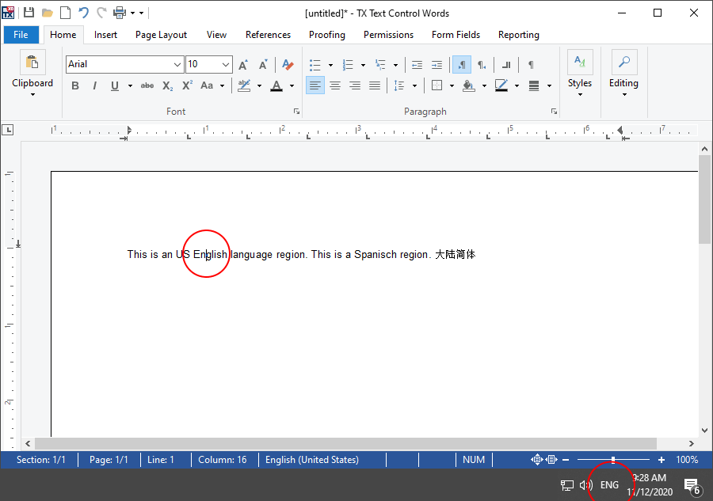Screen dimensions: 713x501
Task: Open the Change Case Aa dropdown
Action: point(222,85)
